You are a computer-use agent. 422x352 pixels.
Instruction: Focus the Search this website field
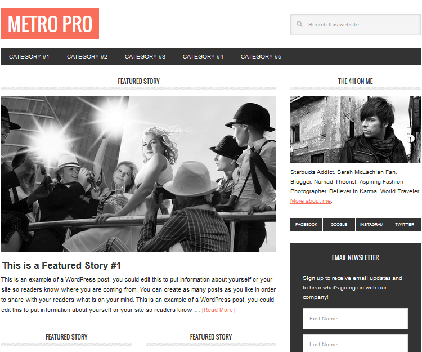[x=355, y=25]
